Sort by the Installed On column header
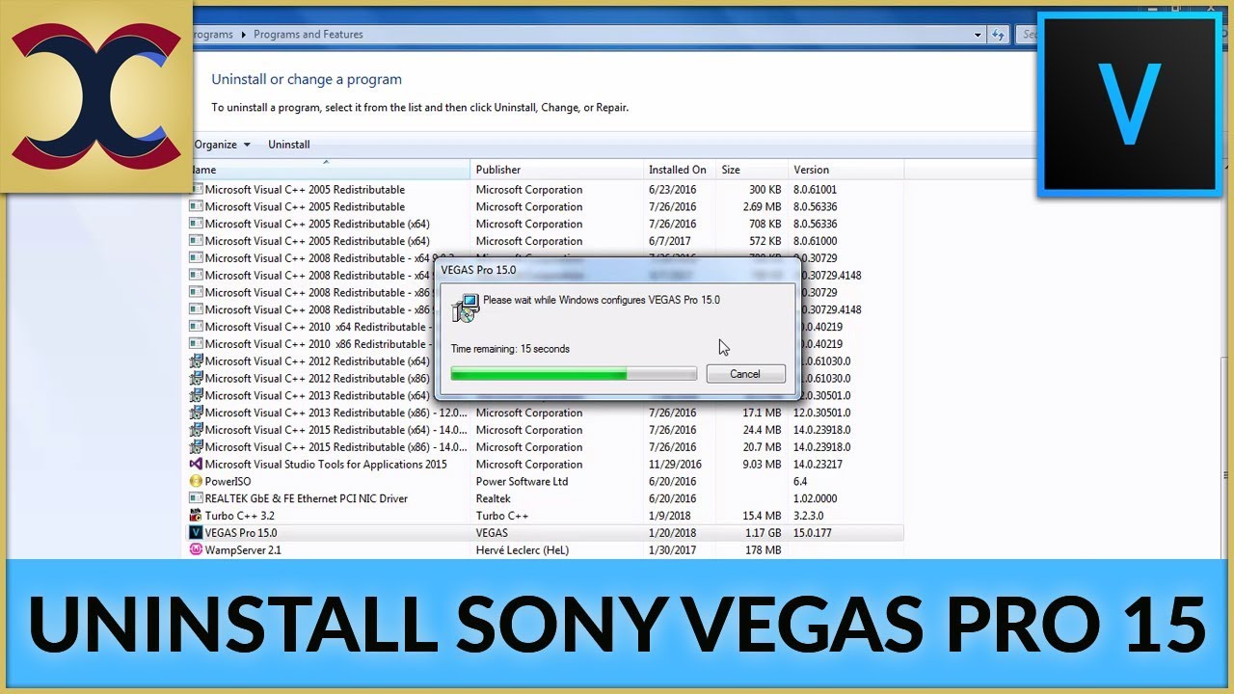Screen dimensions: 1234x694 (680, 170)
